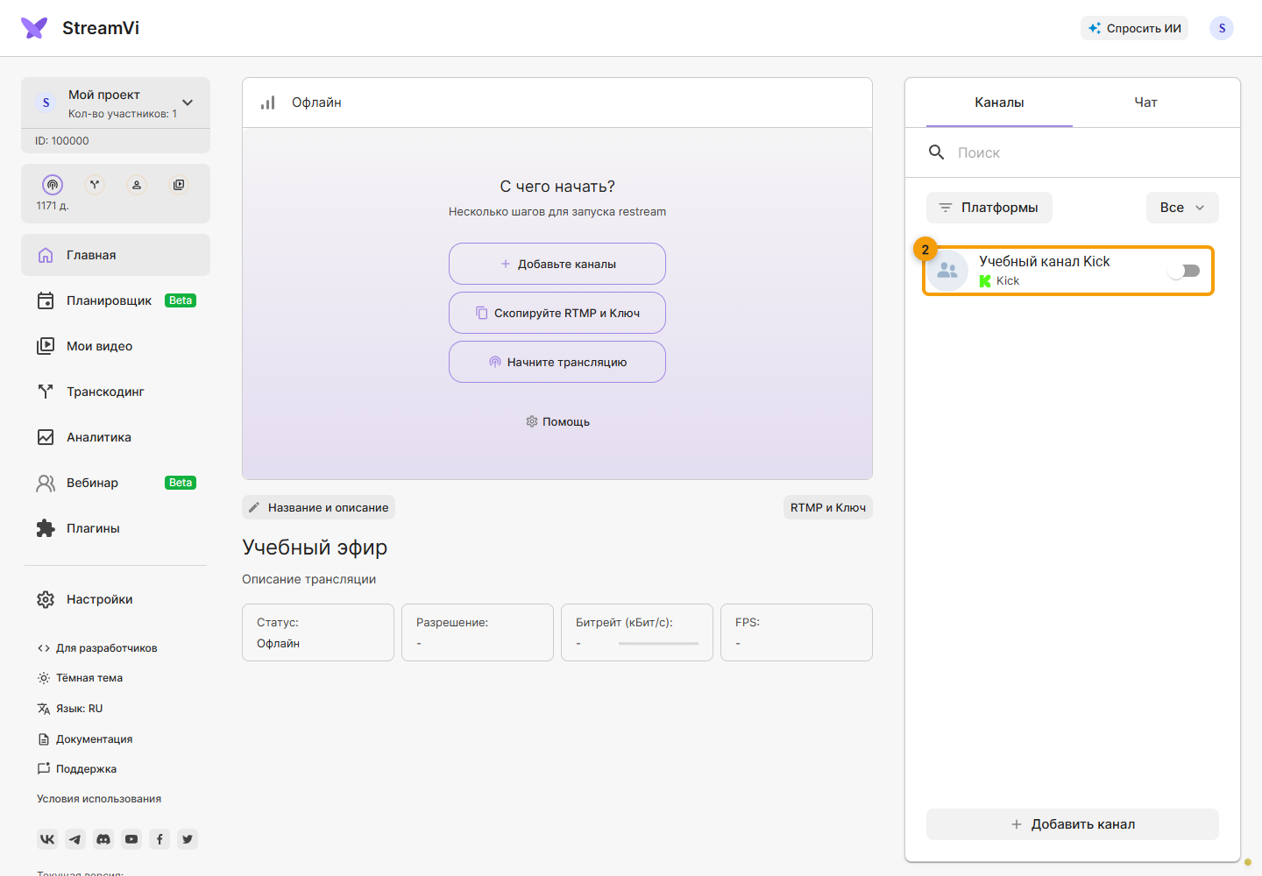Open the Telegram social icon

[x=75, y=839]
